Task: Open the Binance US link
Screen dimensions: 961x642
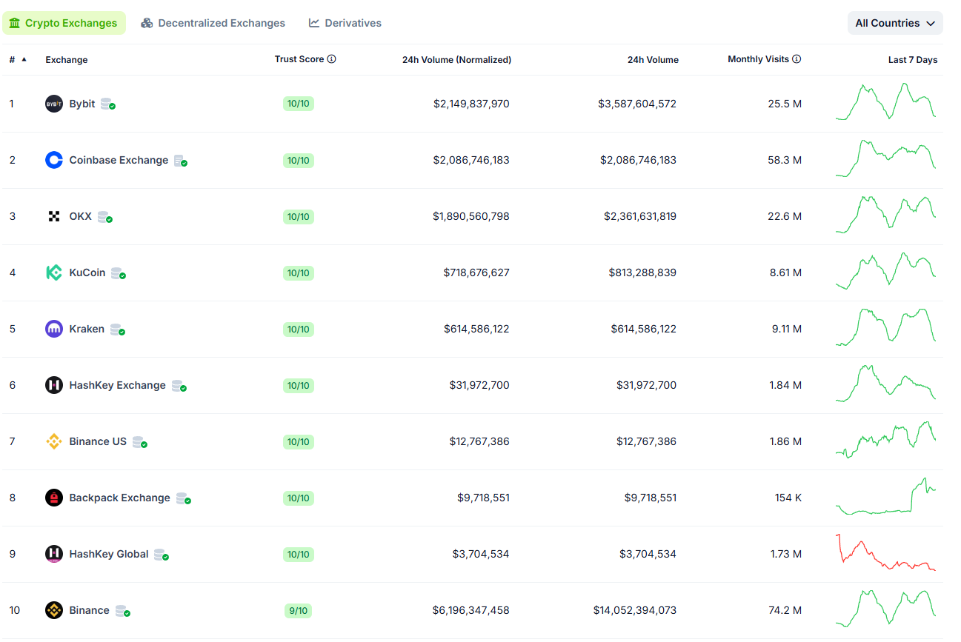Action: pos(98,441)
